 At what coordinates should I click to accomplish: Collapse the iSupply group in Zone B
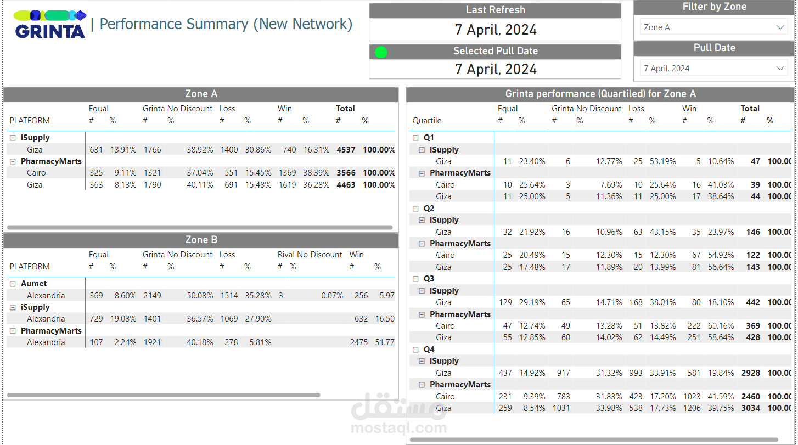(x=13, y=308)
